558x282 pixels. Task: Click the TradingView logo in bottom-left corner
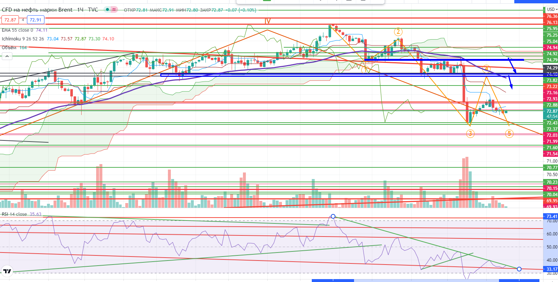[7, 271]
